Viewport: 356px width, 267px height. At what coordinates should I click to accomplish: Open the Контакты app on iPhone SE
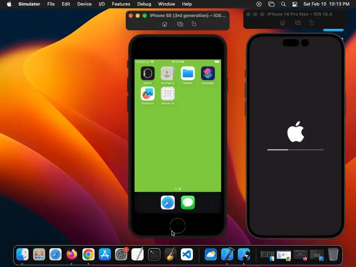[168, 73]
